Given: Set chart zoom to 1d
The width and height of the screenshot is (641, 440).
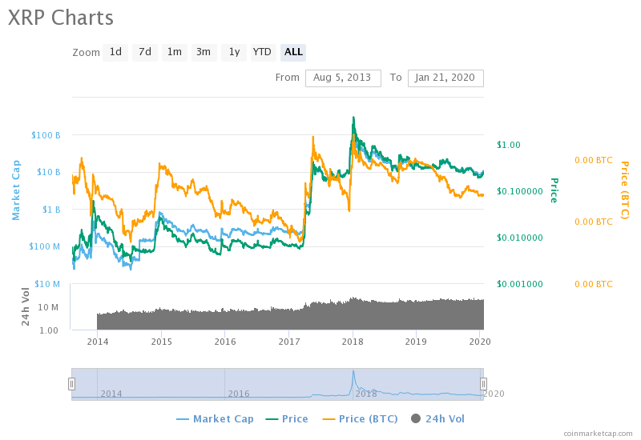Looking at the screenshot, I should 115,52.
